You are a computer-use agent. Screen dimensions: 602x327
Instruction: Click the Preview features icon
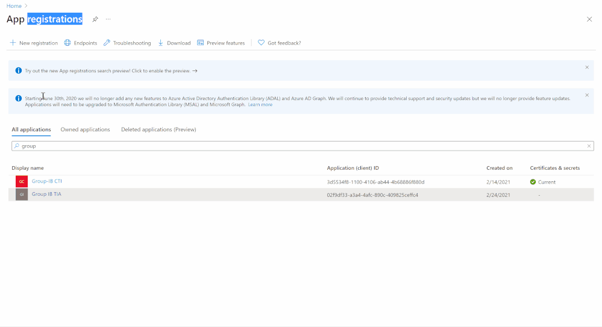tap(201, 43)
